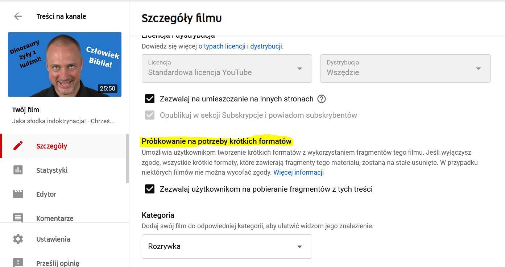Uncheck Zezwalaj użytkownikom na pobieranie fragmentów
This screenshot has height=267, width=505.
point(150,189)
